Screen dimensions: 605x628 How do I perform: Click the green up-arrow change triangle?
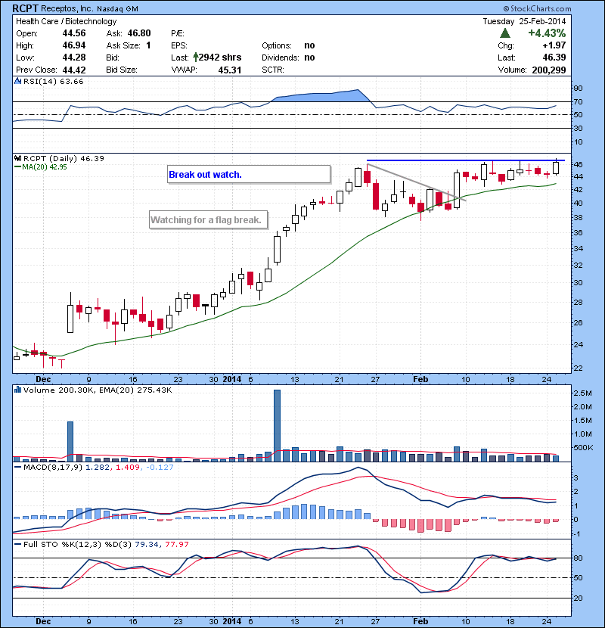(505, 33)
